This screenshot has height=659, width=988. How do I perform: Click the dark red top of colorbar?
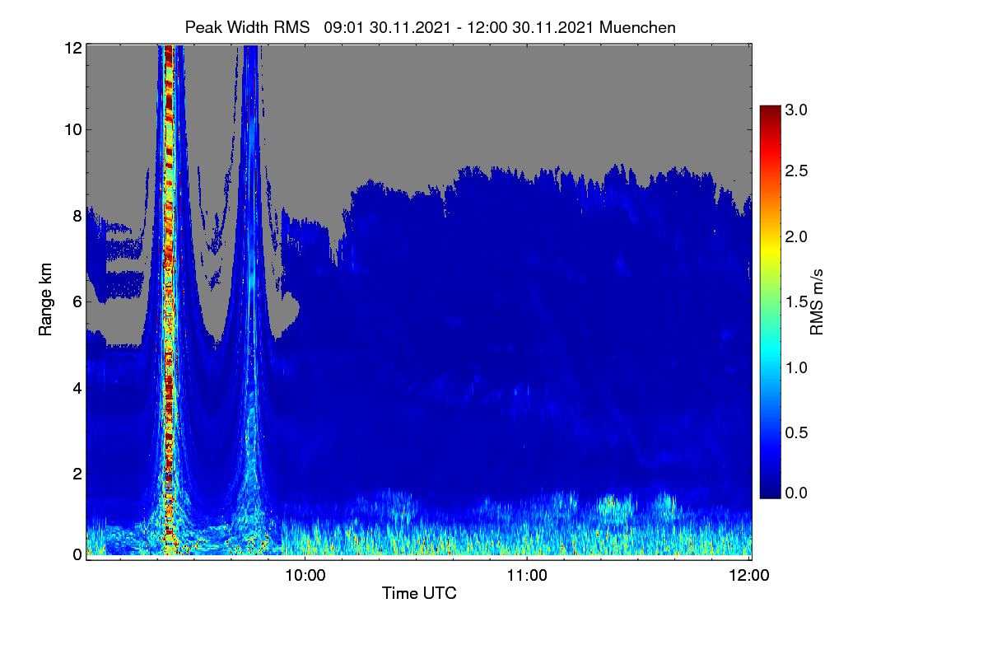click(770, 113)
